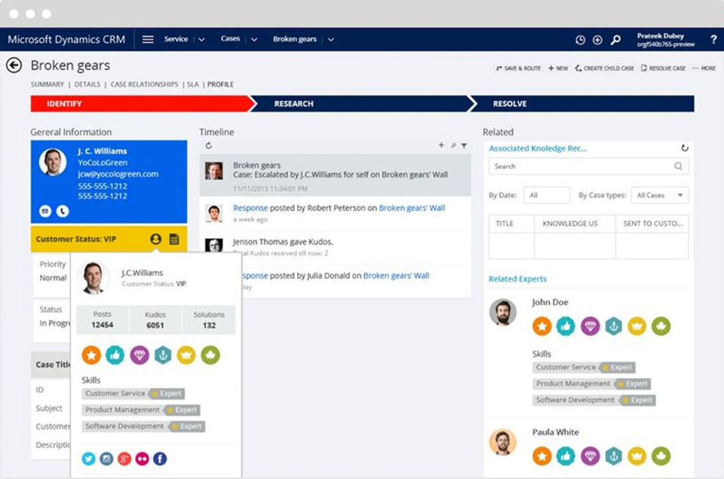
Task: Refresh Associated Knowledge Records
Action: tap(684, 148)
